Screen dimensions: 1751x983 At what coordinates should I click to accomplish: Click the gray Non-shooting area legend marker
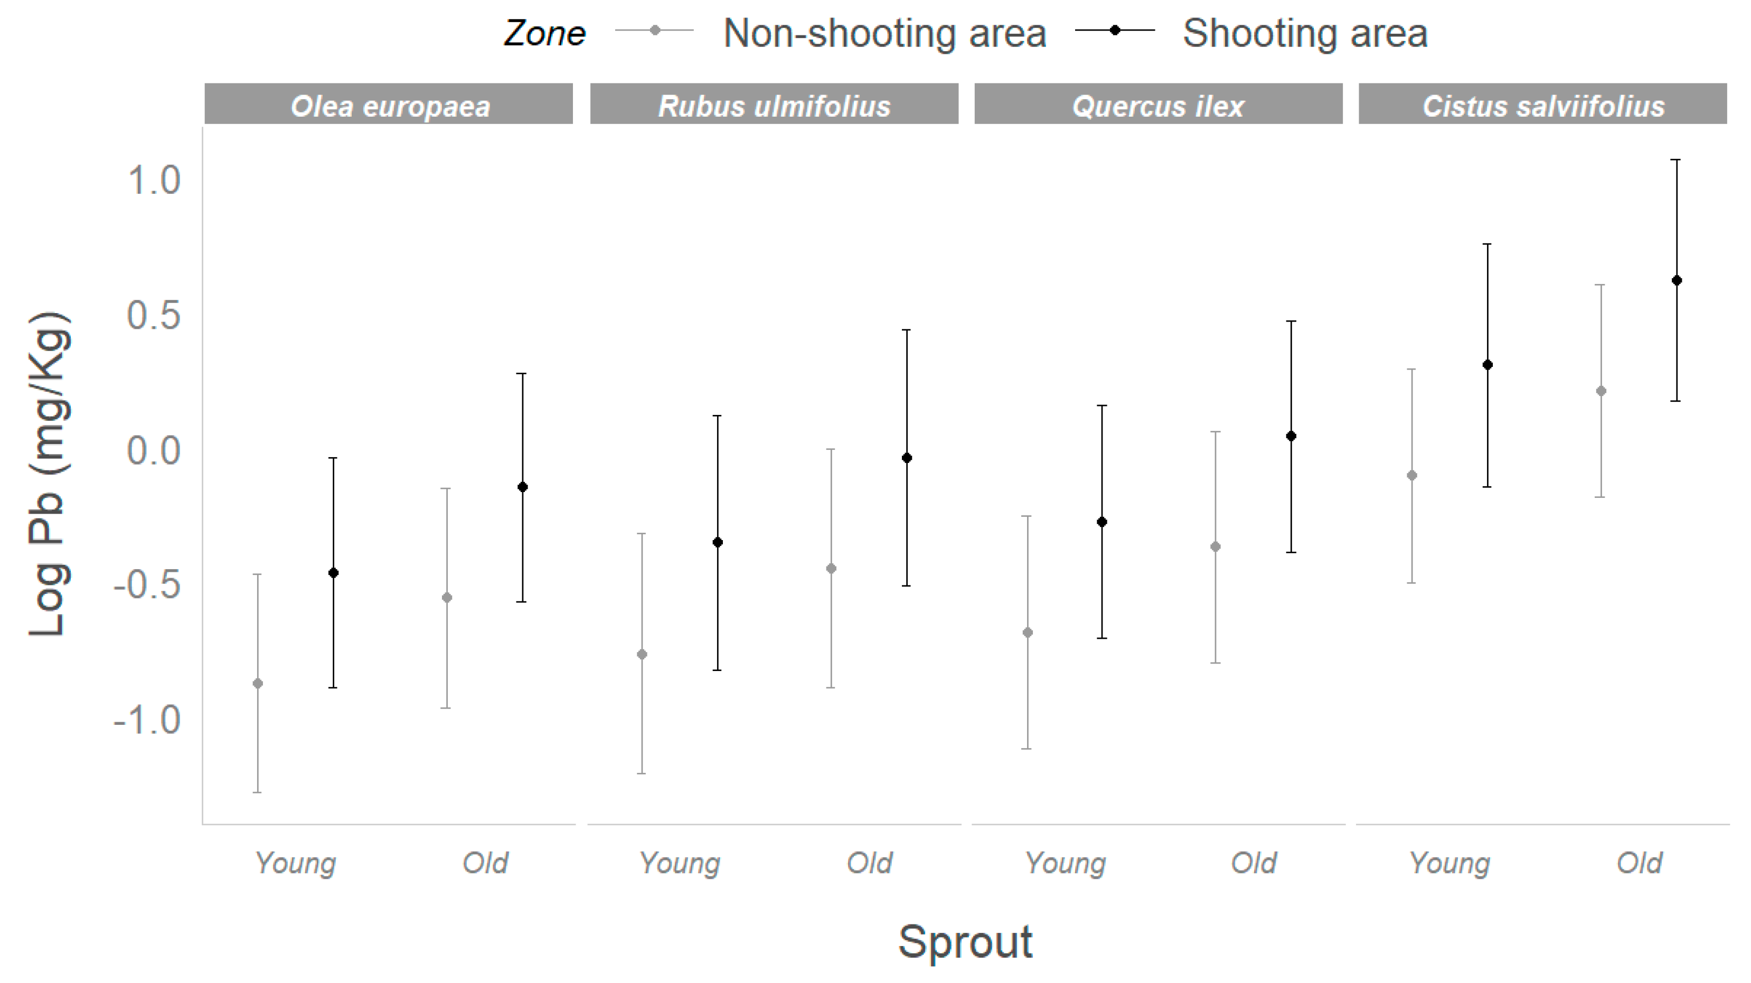coord(655,31)
